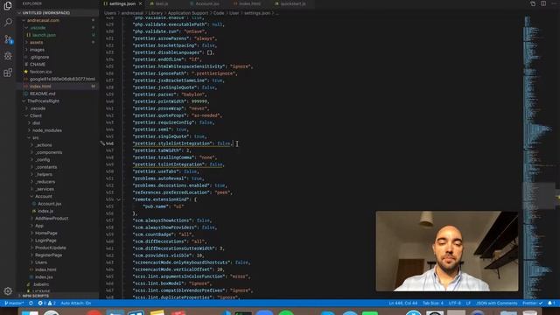Open the Manage gear menu
The width and height of the screenshot is (560, 315).
(8, 291)
